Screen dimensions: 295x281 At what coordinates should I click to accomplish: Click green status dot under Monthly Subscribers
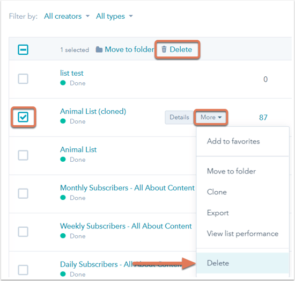[63, 198]
